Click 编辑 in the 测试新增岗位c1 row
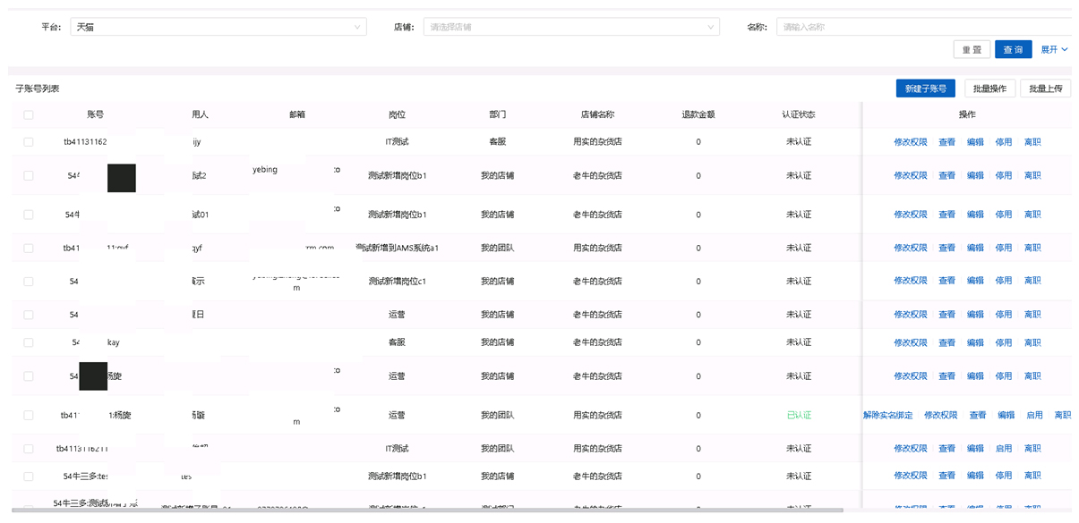 pos(975,281)
